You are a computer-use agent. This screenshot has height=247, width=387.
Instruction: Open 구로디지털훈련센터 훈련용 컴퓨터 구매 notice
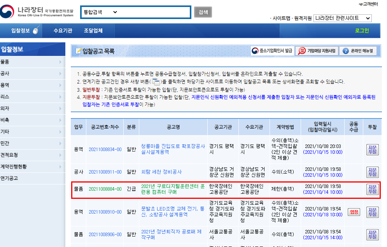click(x=173, y=189)
